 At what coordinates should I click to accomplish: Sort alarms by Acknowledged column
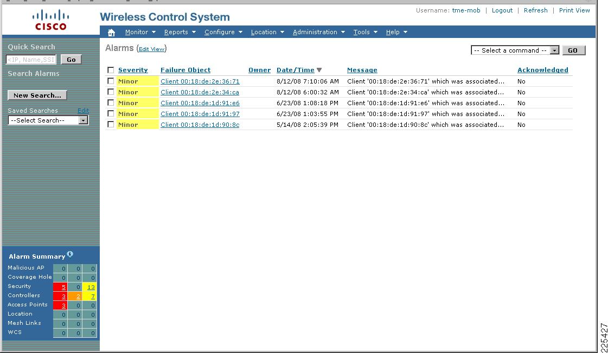pyautogui.click(x=543, y=70)
